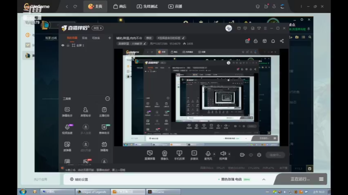Select the 全屏1 source row

[x=86, y=45]
